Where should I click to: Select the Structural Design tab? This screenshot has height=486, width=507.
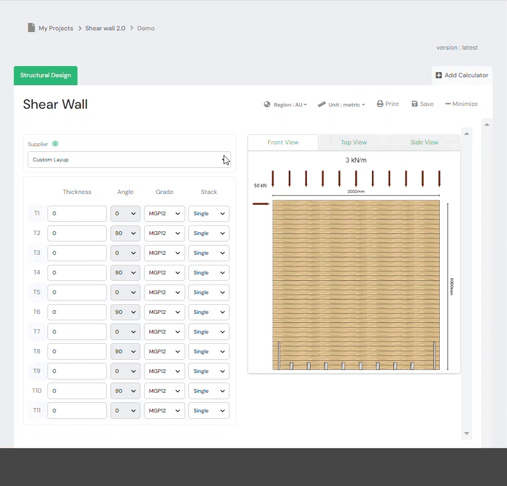coord(45,76)
